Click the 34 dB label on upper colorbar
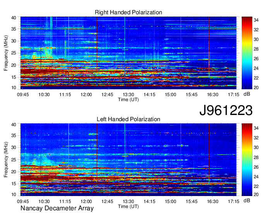This screenshot has height=213, width=263. coord(256,20)
